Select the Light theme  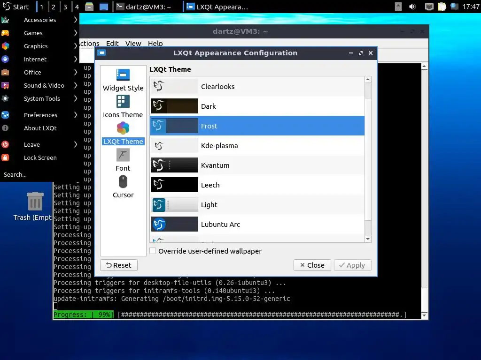(257, 204)
